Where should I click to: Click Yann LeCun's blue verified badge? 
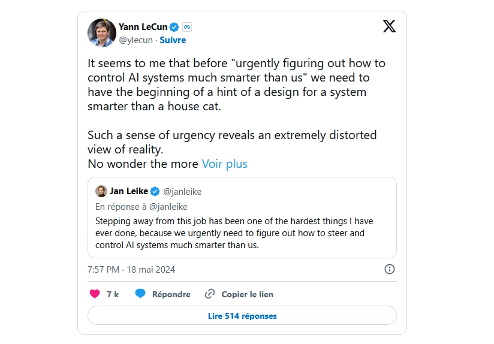point(174,27)
